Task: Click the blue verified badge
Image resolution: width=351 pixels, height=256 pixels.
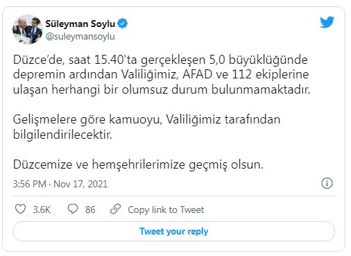Action: pyautogui.click(x=123, y=24)
